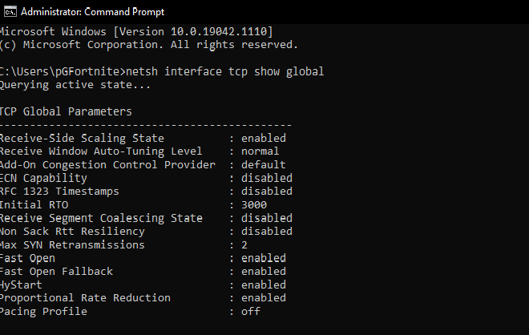The width and height of the screenshot is (529, 335).
Task: Click the Microsoft Corporation copyright line
Action: coord(148,45)
